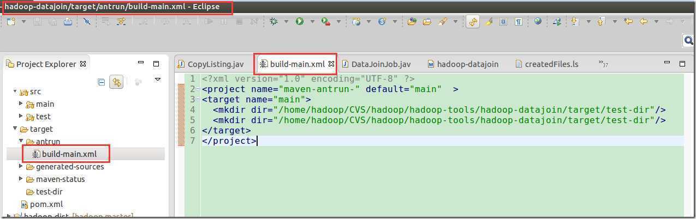Minimize the Project Explorer view
The height and width of the screenshot is (219, 696).
point(141,63)
